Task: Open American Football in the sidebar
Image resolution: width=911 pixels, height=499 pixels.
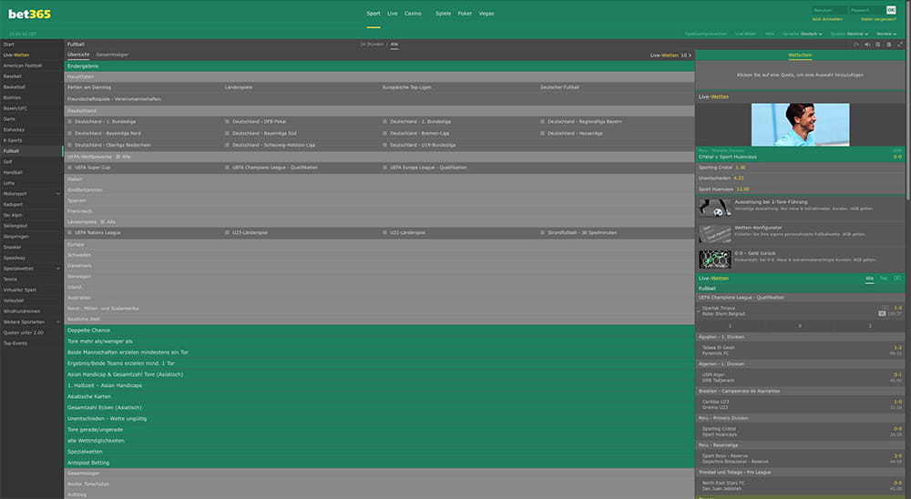Action: 32,66
